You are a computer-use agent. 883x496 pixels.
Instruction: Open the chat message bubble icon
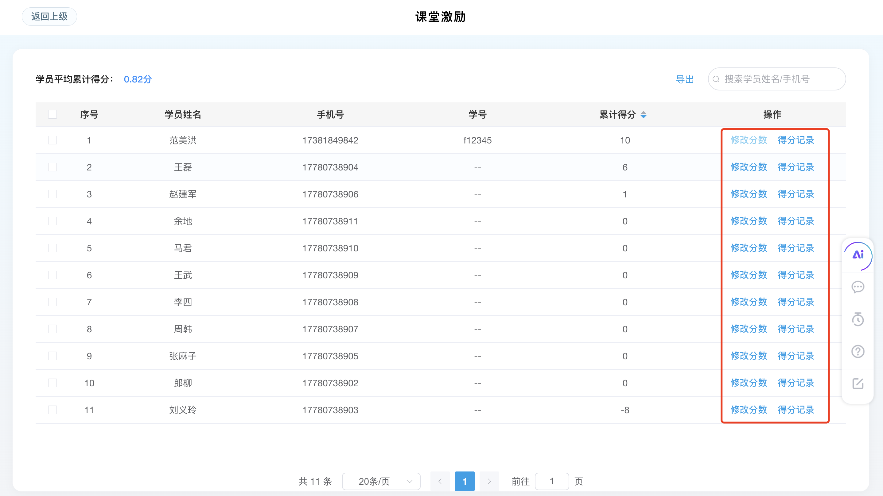click(858, 287)
